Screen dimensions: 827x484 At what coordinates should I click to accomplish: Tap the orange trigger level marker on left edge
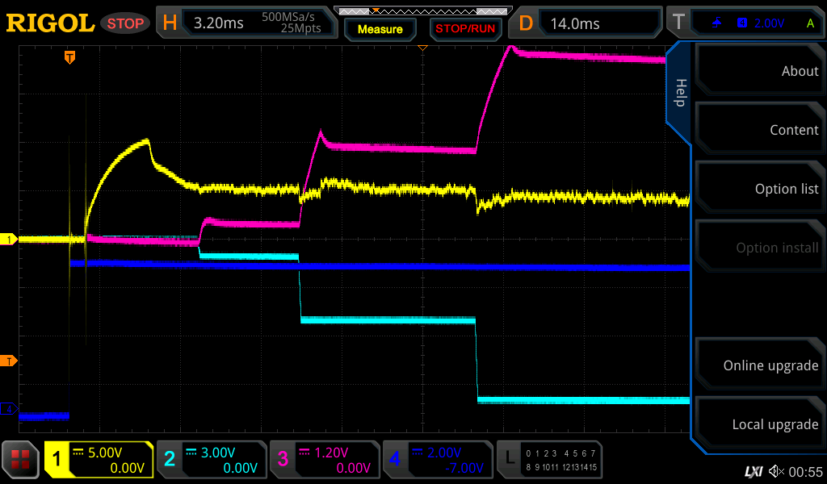9,360
